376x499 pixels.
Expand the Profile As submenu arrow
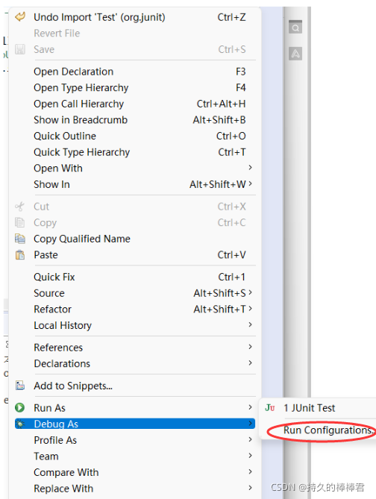[x=250, y=439]
